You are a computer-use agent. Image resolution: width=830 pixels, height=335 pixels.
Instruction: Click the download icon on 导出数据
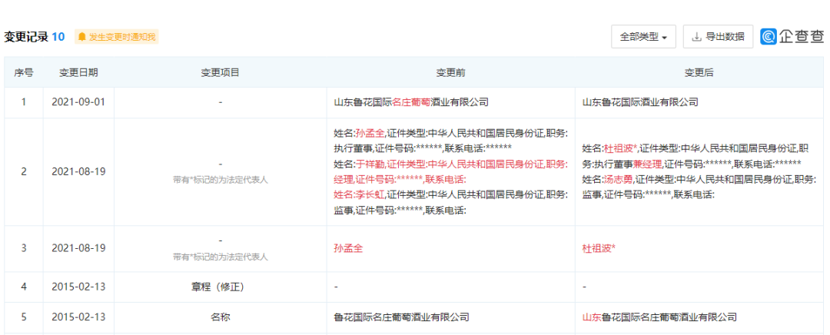[696, 37]
